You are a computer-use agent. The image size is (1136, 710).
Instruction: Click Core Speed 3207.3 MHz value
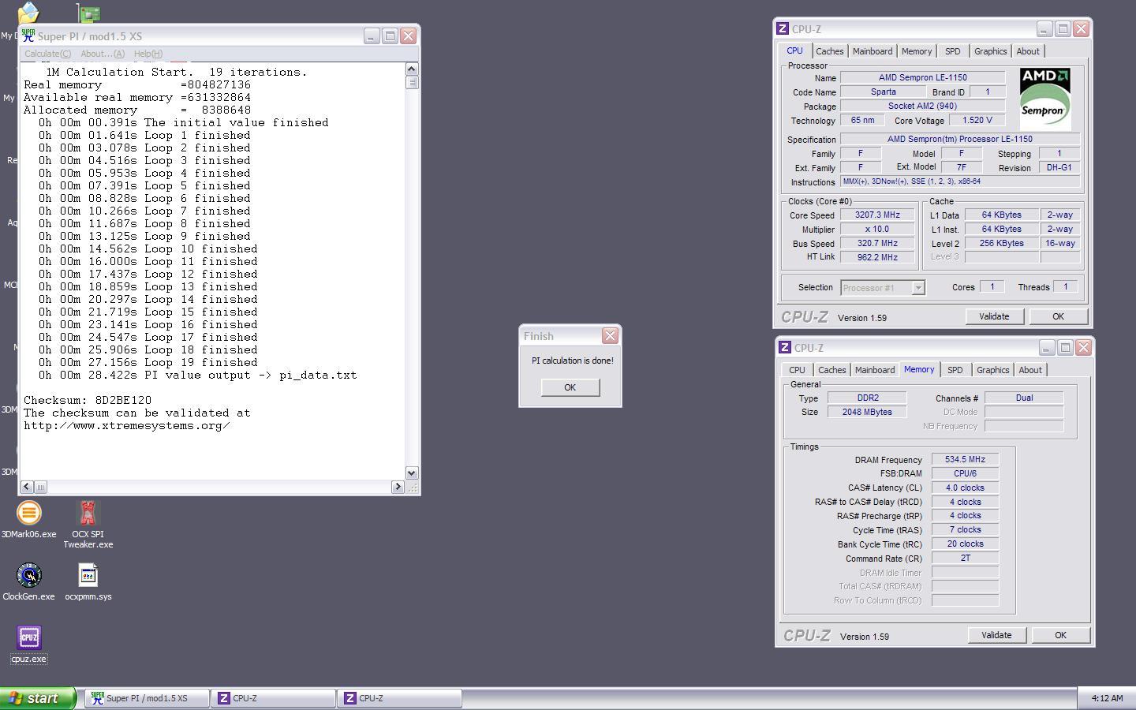tap(877, 215)
